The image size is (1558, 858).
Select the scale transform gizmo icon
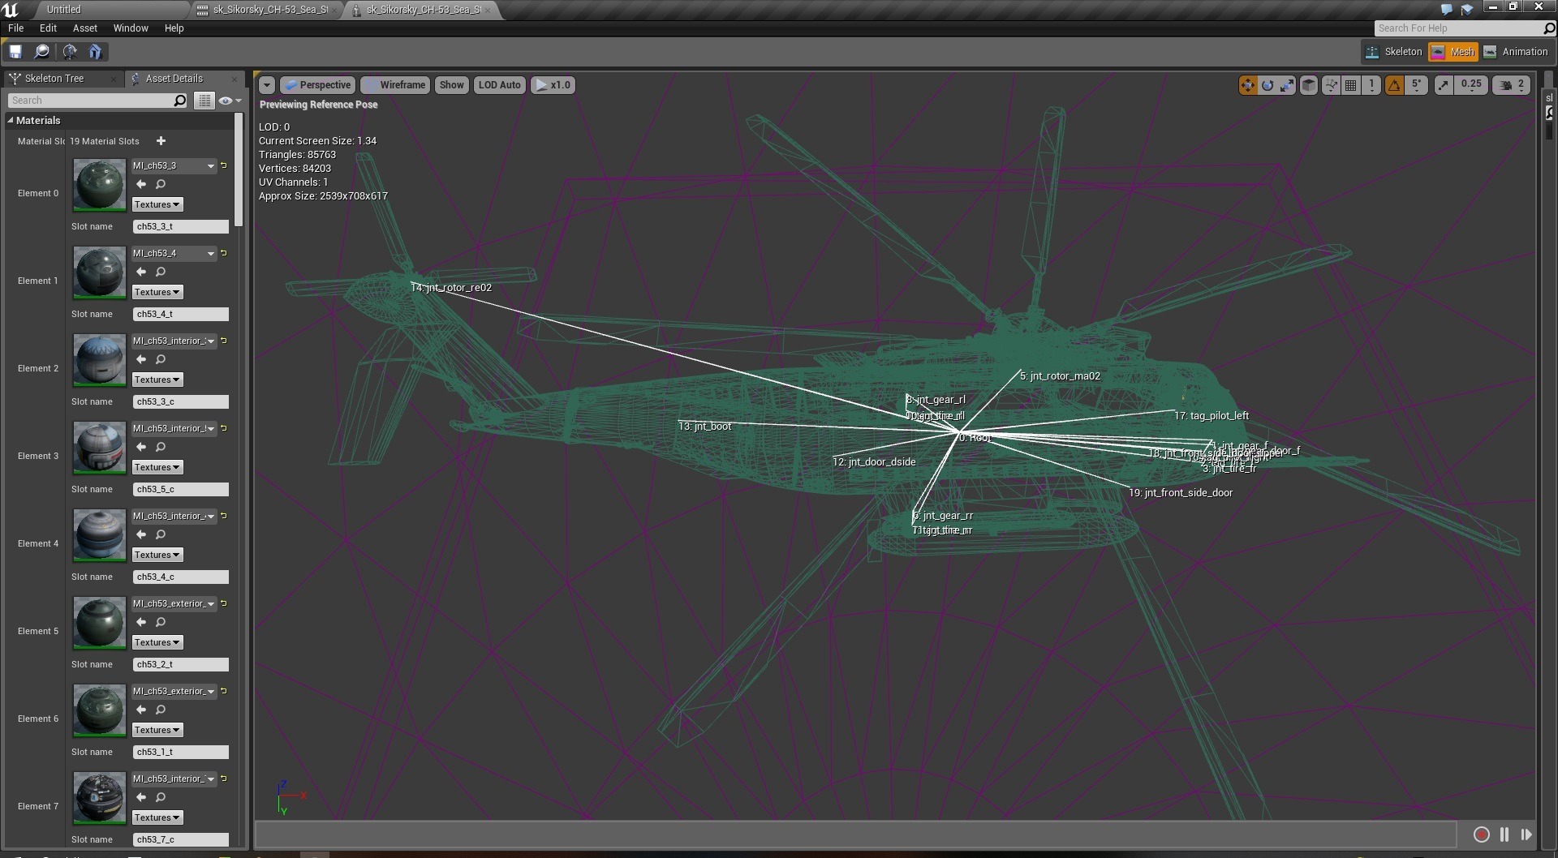coord(1287,85)
